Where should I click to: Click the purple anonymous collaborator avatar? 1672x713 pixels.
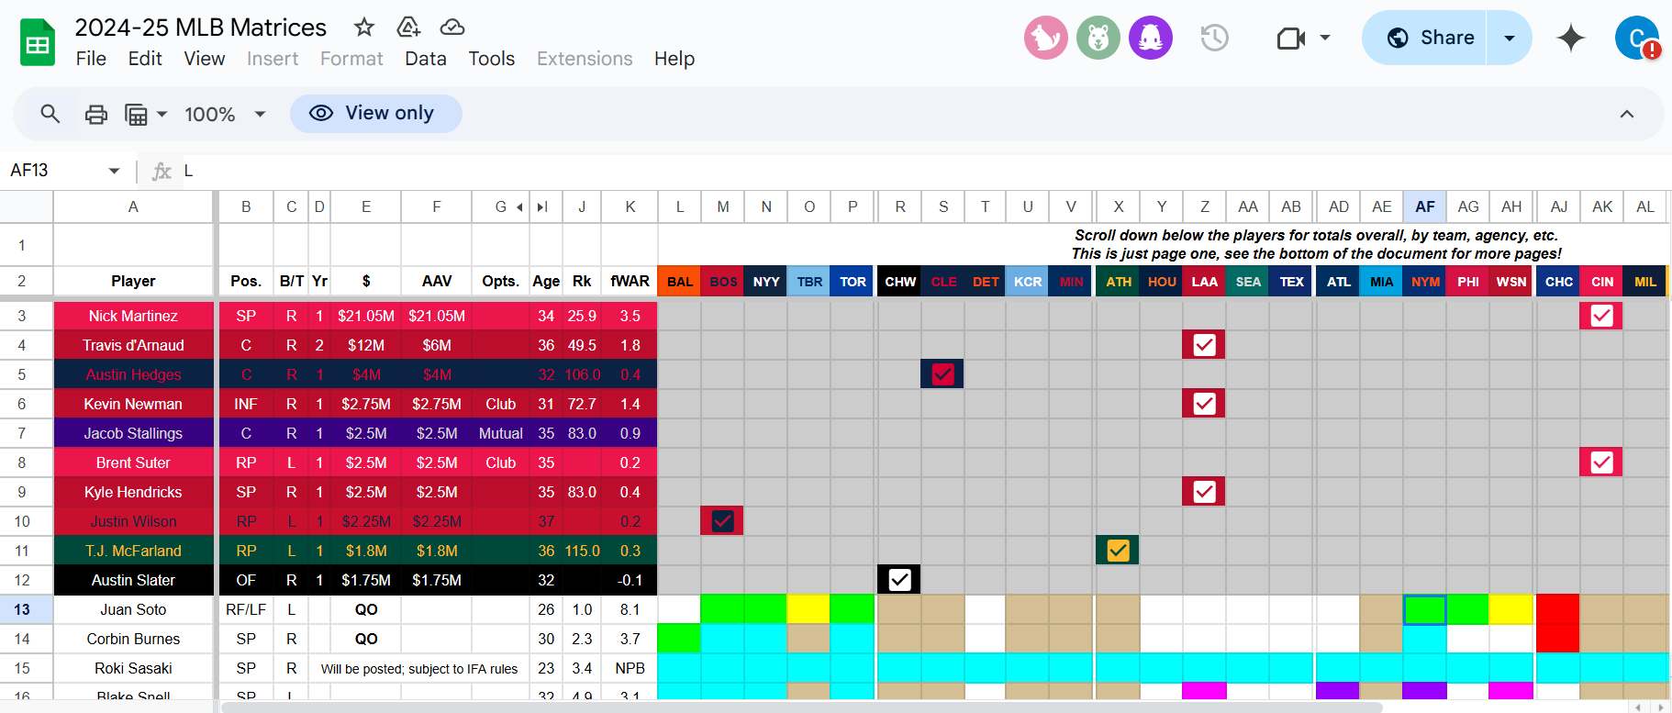[x=1151, y=38]
